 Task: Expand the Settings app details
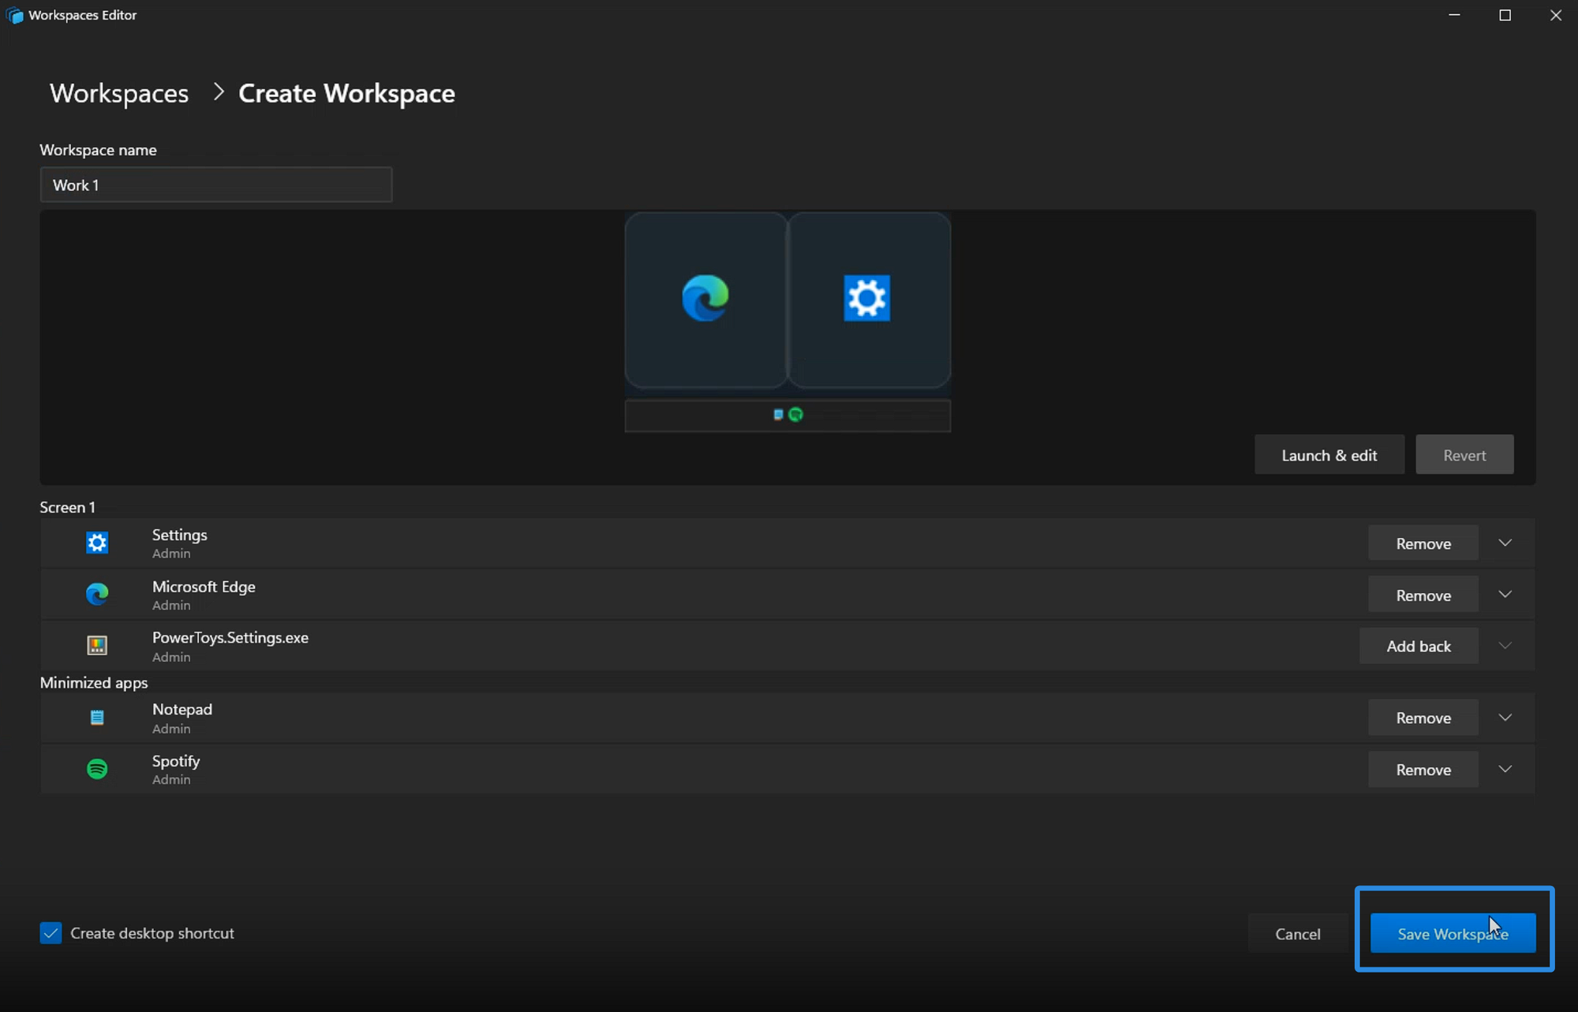[1505, 543]
